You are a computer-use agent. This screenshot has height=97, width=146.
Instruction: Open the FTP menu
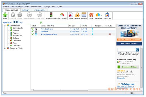click(x=53, y=7)
